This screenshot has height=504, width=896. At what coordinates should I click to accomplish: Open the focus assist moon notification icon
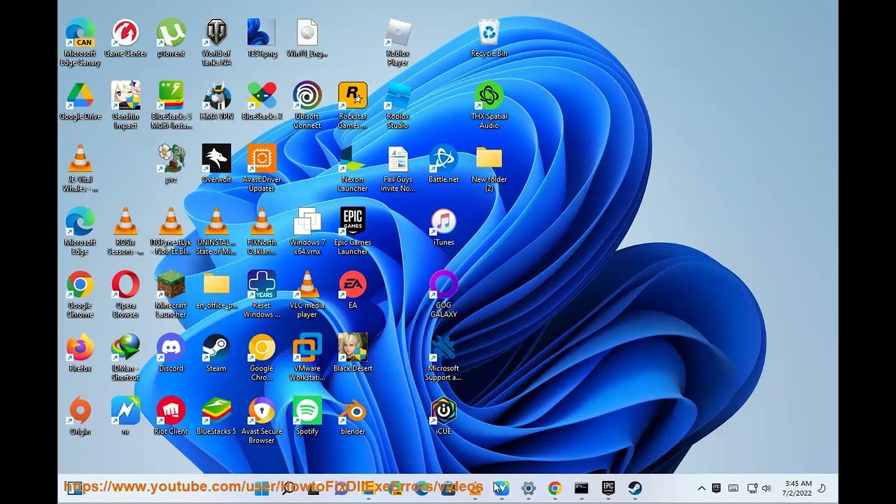coord(822,489)
